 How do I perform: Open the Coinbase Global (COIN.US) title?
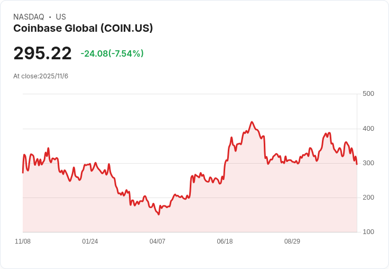point(83,28)
